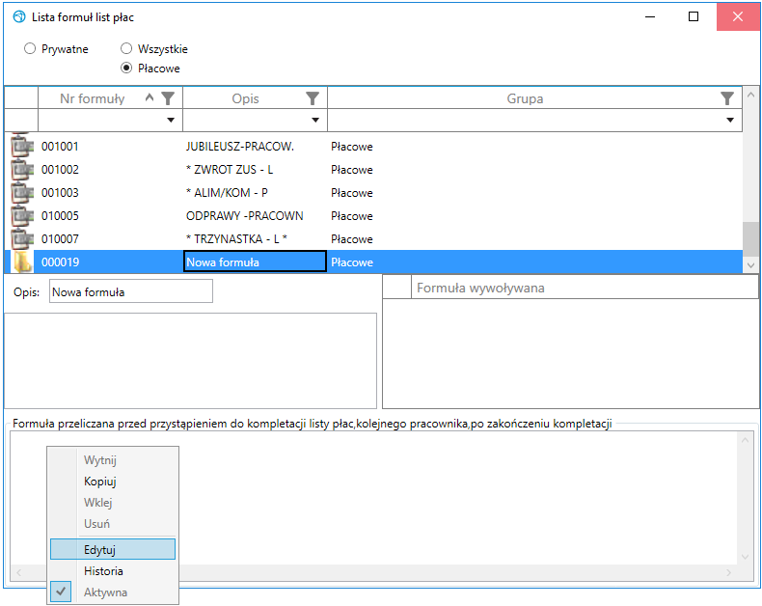
Task: Minimize the Lista formuł list płac window
Action: (650, 16)
